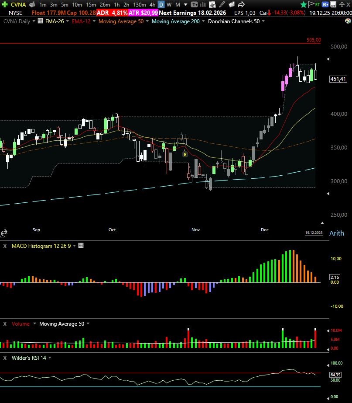
Task: Switch to 4h timeframe
Action: pos(152,5)
